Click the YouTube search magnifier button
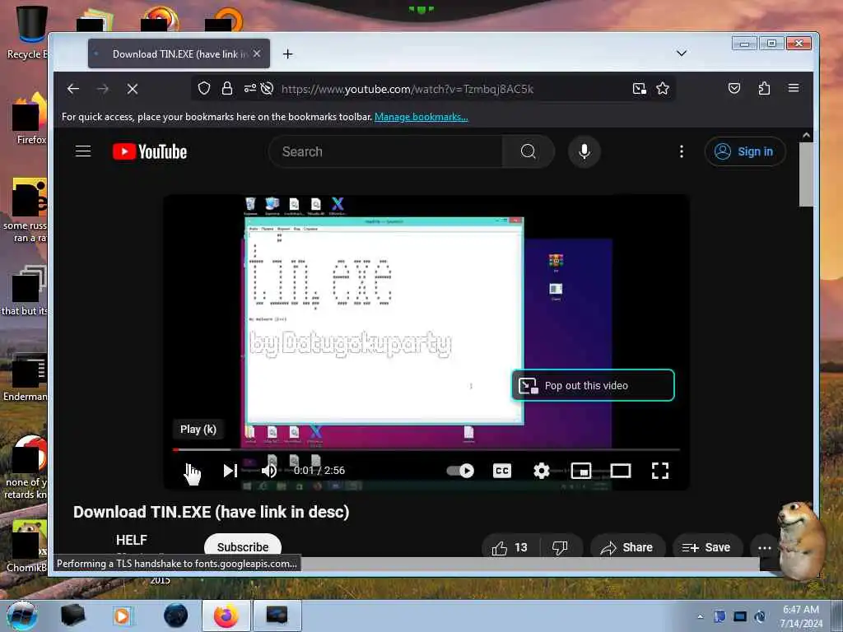843x632 pixels. [x=528, y=151]
